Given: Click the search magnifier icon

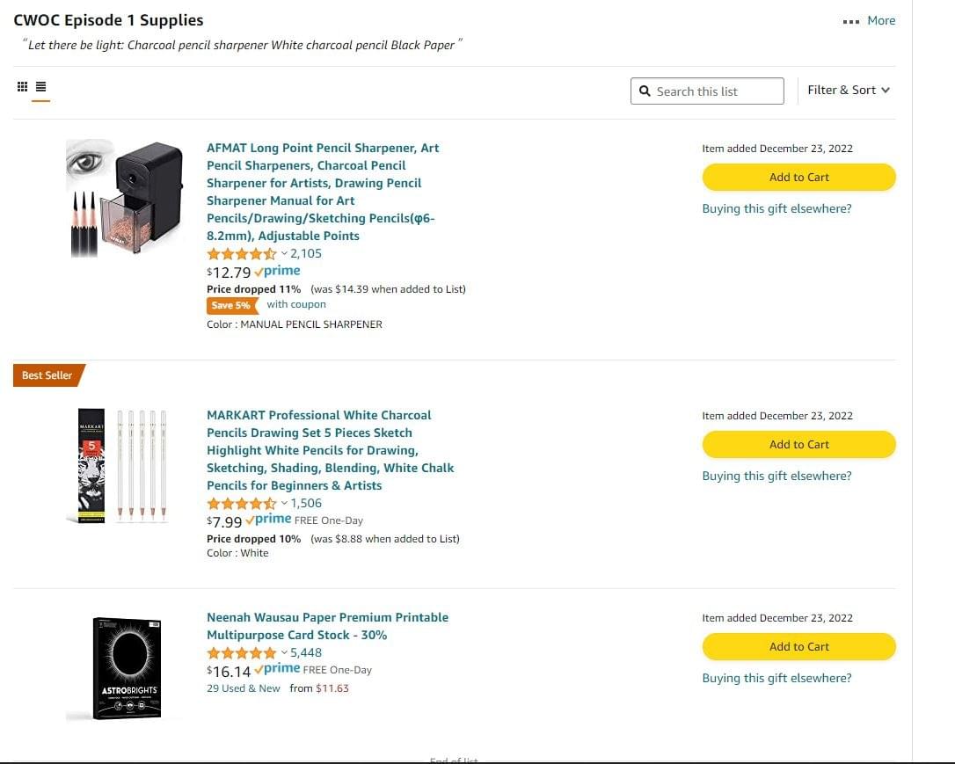Looking at the screenshot, I should [645, 91].
